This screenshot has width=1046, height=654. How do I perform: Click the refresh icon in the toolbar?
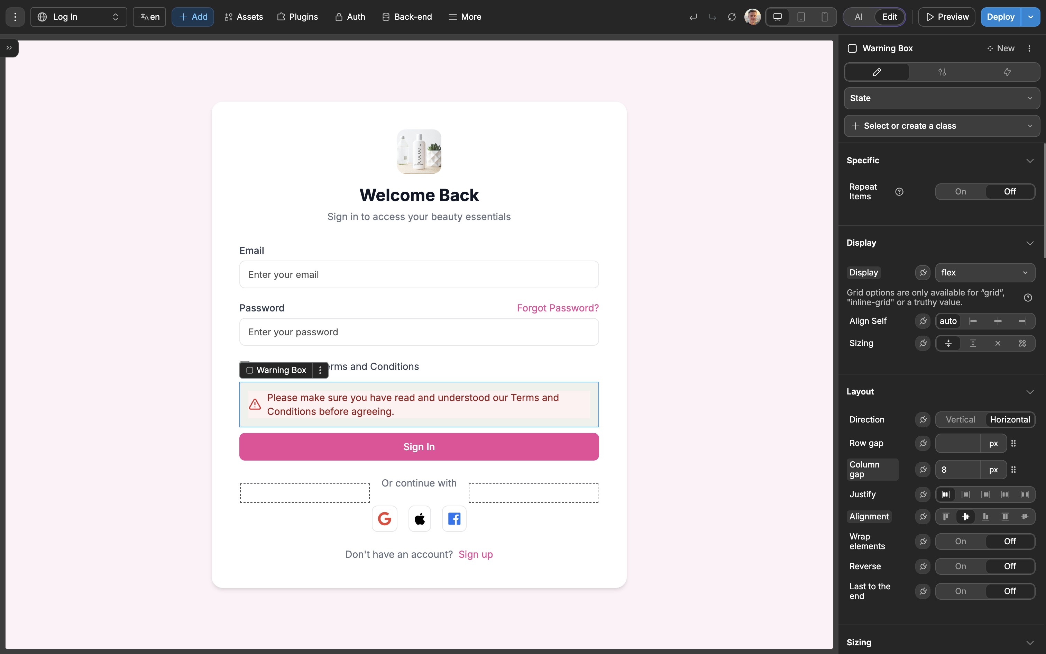point(731,17)
